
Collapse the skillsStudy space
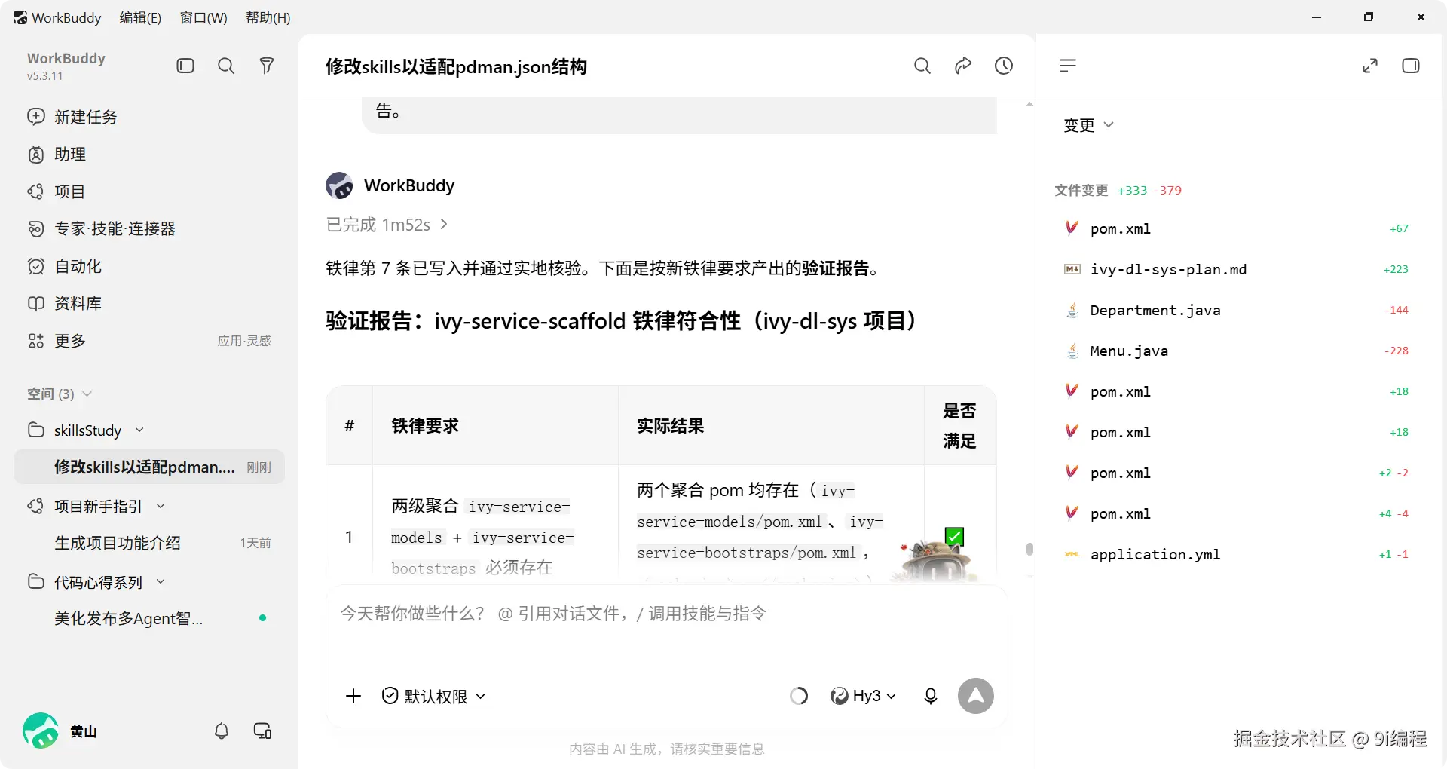click(x=140, y=430)
